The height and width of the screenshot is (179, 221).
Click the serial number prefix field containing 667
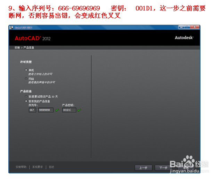[x=32, y=110]
